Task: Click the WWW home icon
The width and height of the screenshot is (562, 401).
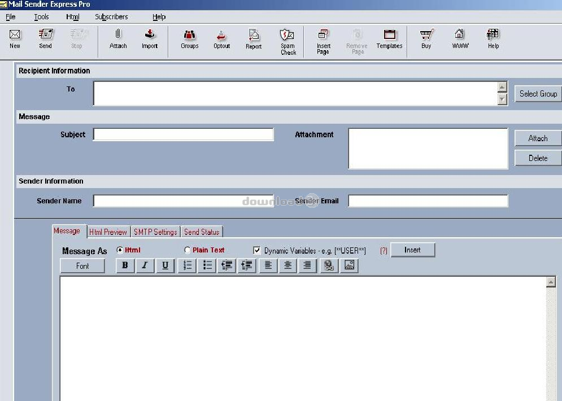Action: click(460, 38)
